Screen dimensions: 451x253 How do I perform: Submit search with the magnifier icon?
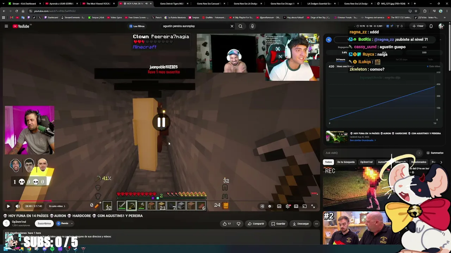(x=240, y=26)
